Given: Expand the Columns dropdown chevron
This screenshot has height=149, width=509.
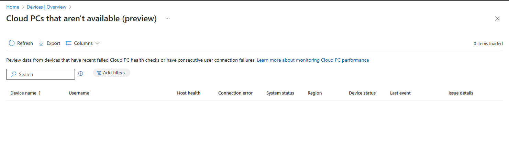Looking at the screenshot, I should pyautogui.click(x=98, y=43).
